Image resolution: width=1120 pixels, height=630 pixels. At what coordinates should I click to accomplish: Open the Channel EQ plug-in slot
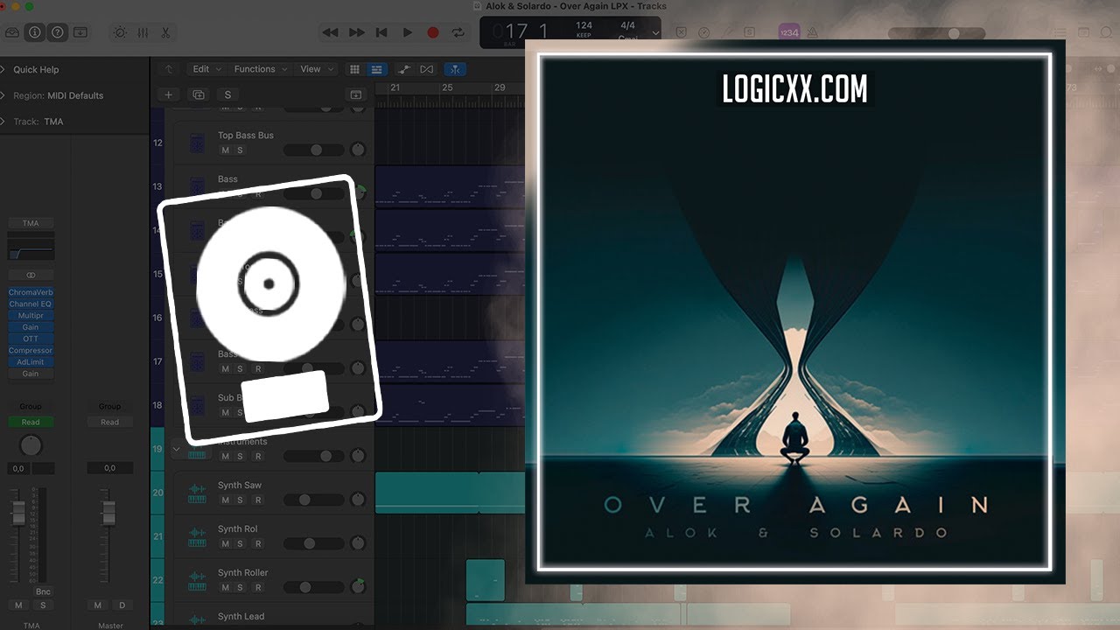31,304
